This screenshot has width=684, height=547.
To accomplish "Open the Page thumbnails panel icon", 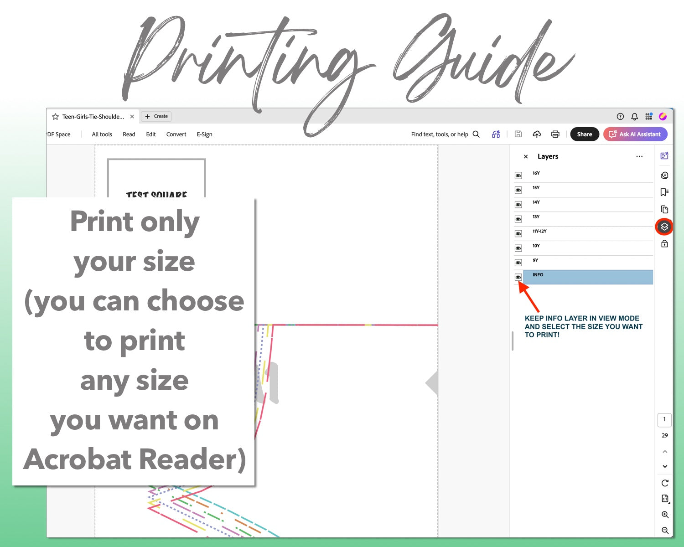I will coord(664,209).
